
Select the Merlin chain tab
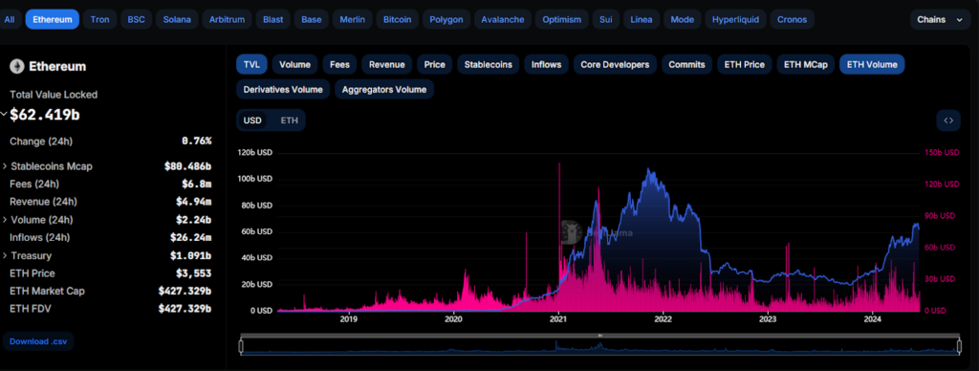(x=353, y=19)
